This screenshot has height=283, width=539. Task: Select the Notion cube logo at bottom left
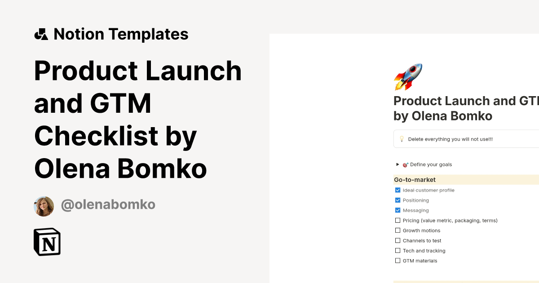point(47,242)
